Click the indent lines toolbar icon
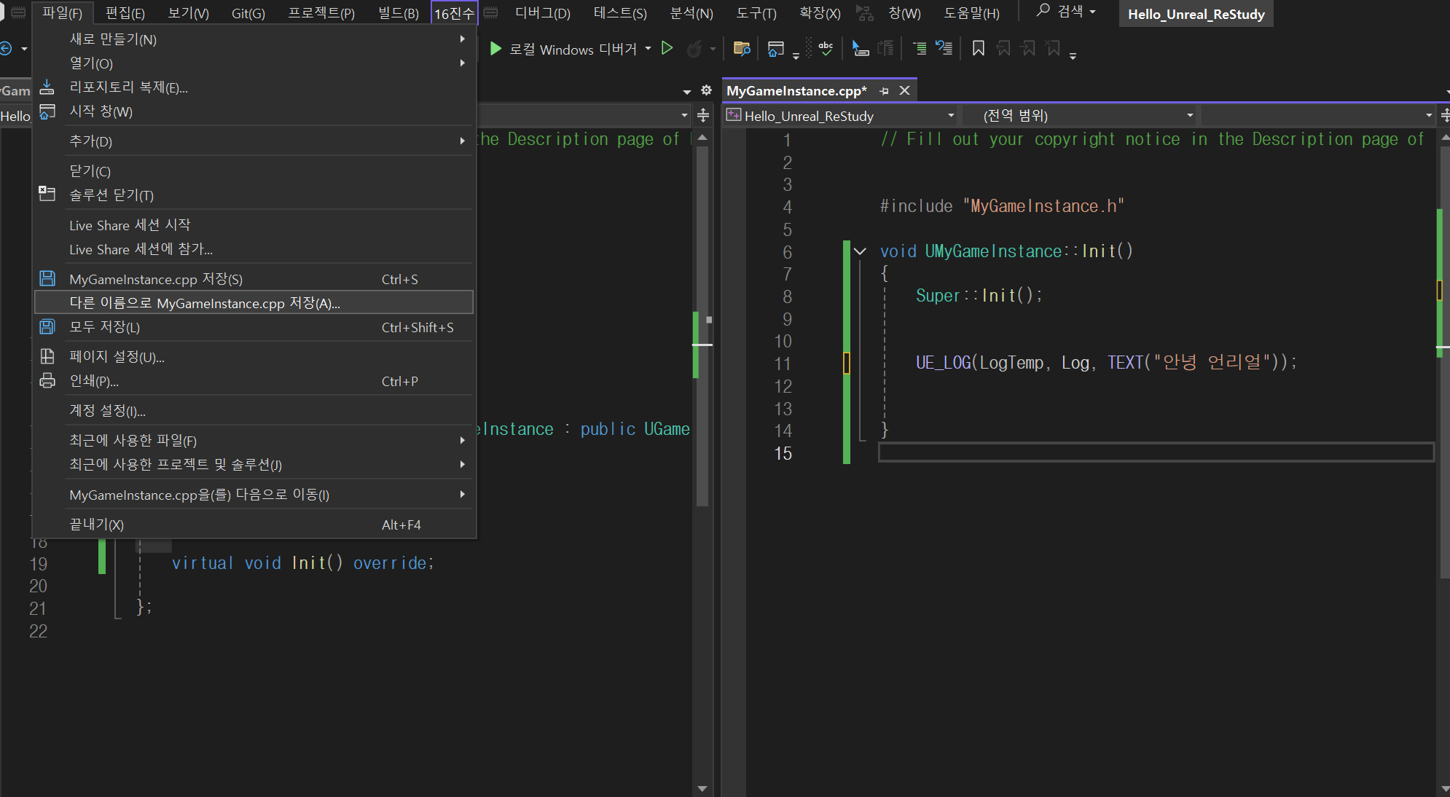The width and height of the screenshot is (1450, 797). click(920, 49)
